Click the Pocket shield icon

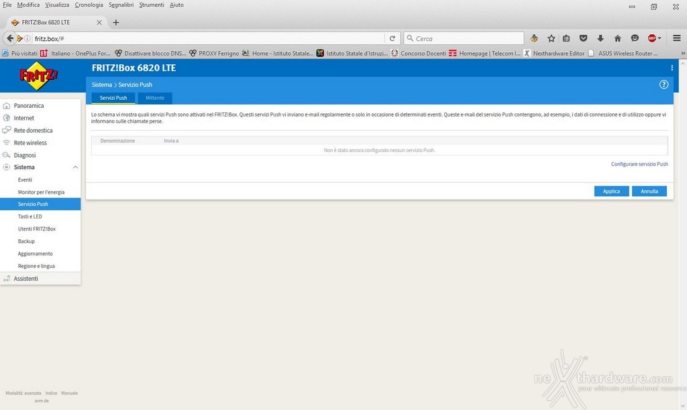tap(583, 38)
